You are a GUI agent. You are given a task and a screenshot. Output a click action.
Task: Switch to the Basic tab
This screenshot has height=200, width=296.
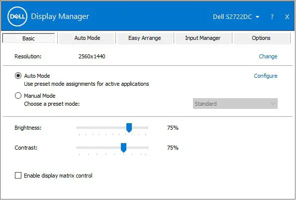[x=28, y=38]
